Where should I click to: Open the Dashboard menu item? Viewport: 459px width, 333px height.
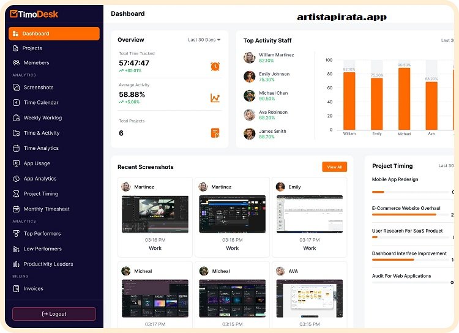tap(54, 34)
